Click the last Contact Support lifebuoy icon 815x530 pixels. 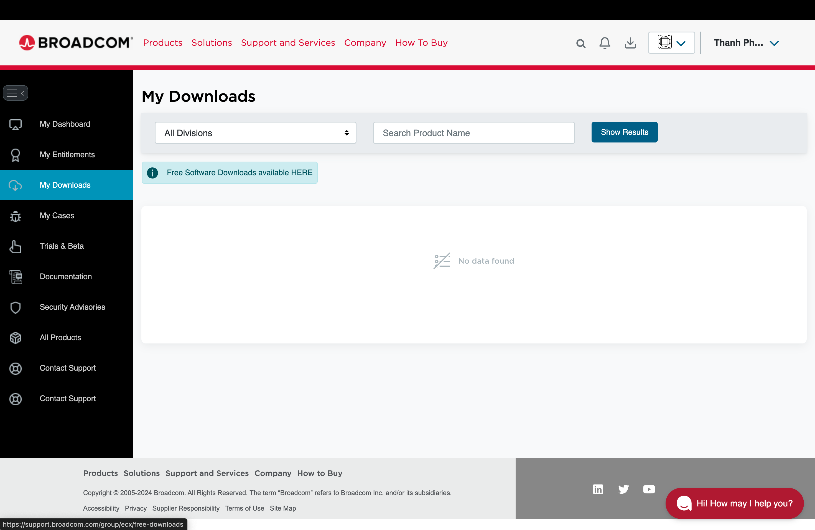(x=16, y=399)
